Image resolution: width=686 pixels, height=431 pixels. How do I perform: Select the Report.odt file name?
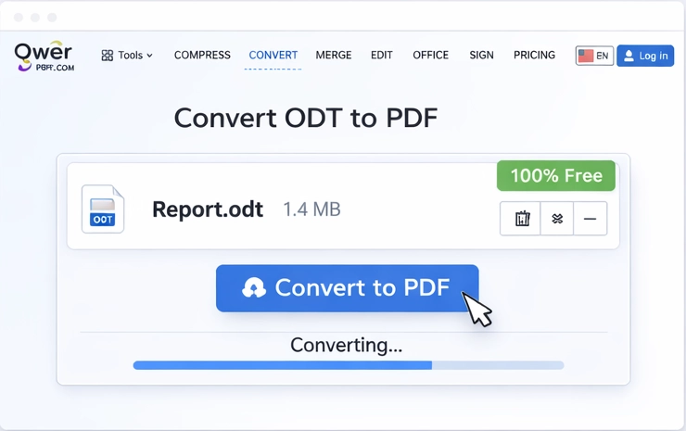[x=208, y=209]
